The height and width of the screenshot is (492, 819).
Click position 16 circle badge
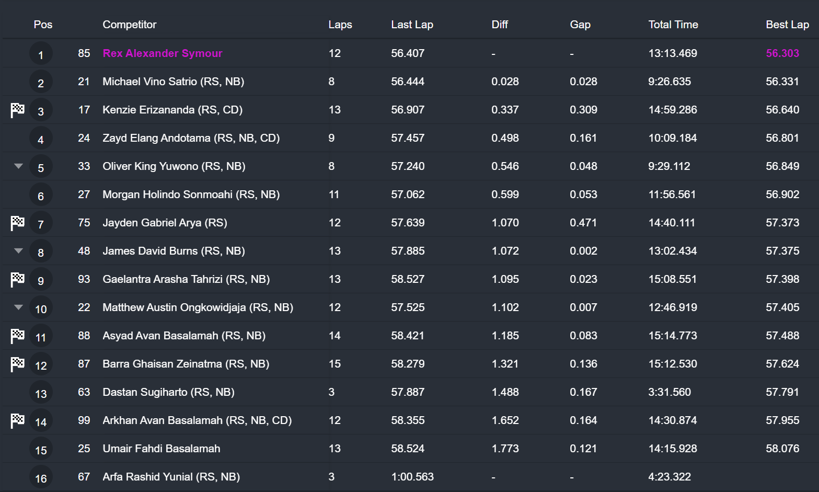[41, 478]
